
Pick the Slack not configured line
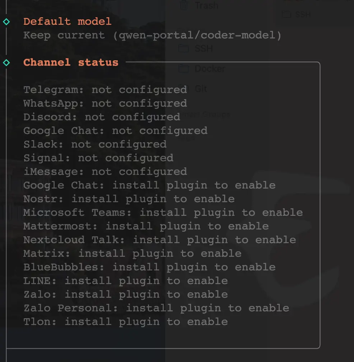tap(95, 144)
